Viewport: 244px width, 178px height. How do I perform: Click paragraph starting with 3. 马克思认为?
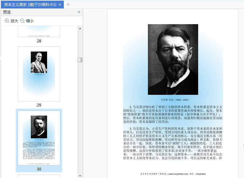(173, 143)
